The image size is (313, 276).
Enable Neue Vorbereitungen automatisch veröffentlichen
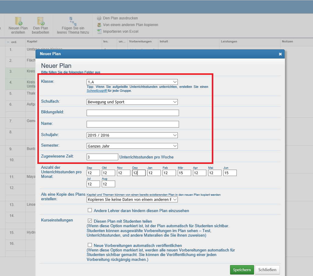90,245
